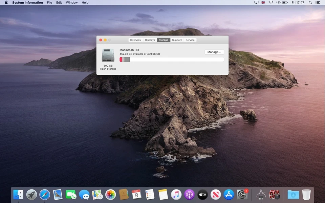Open Trash in the Dock
The height and width of the screenshot is (203, 325).
[x=306, y=195]
